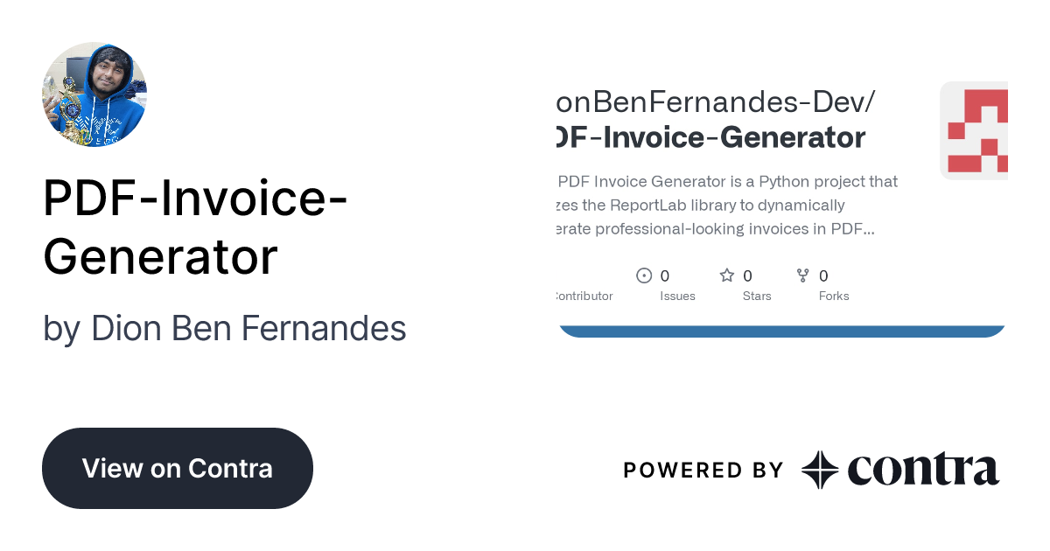
Task: Click the View on Contra button
Action: [x=178, y=468]
